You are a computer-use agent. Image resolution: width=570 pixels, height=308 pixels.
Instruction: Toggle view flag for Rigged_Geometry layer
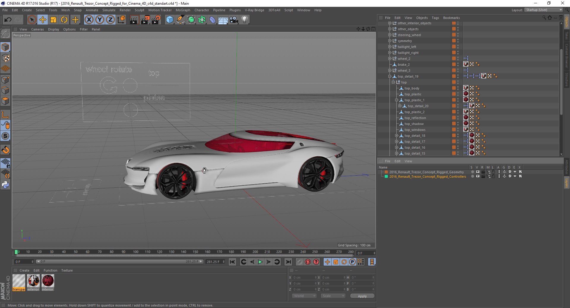click(478, 172)
